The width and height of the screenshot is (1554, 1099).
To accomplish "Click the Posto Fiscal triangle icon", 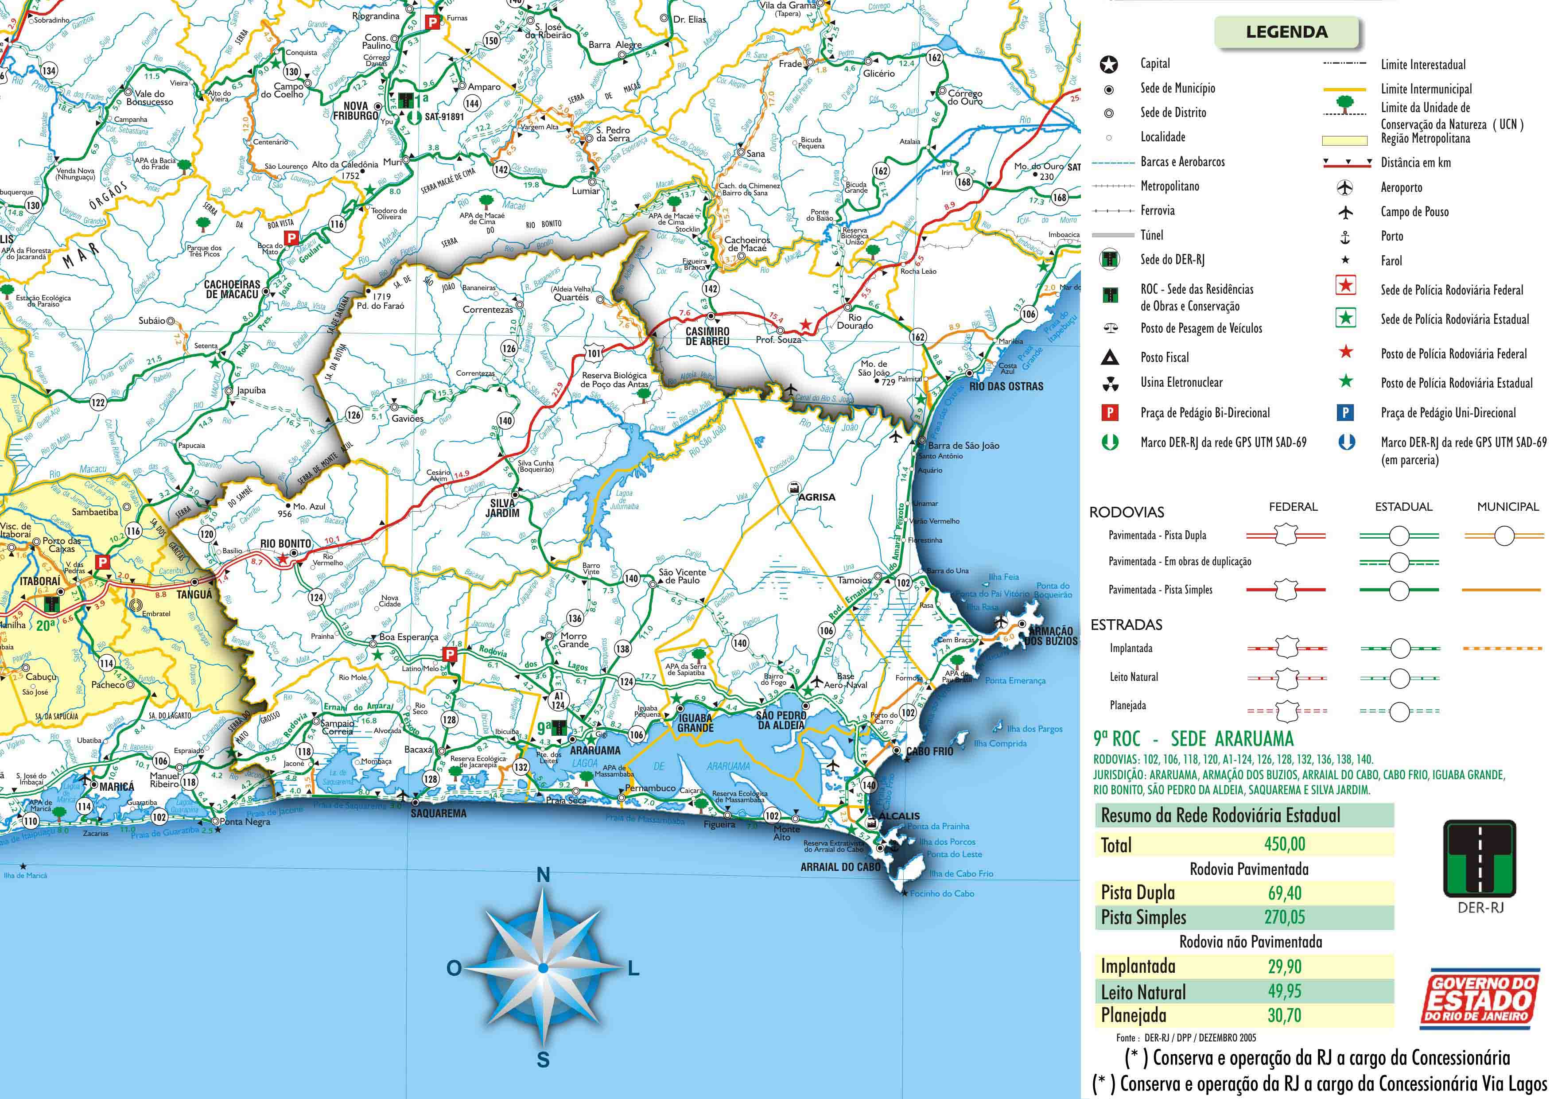I will tap(1109, 357).
